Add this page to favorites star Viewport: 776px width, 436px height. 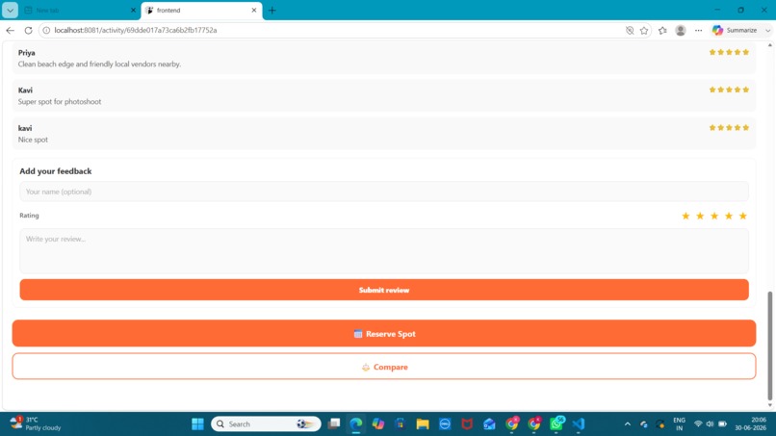tap(644, 30)
